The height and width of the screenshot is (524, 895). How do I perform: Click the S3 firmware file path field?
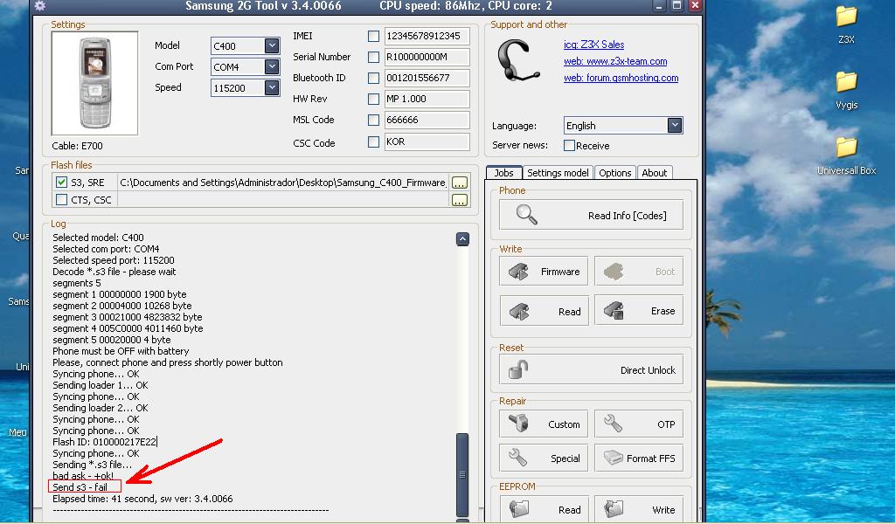click(x=283, y=183)
